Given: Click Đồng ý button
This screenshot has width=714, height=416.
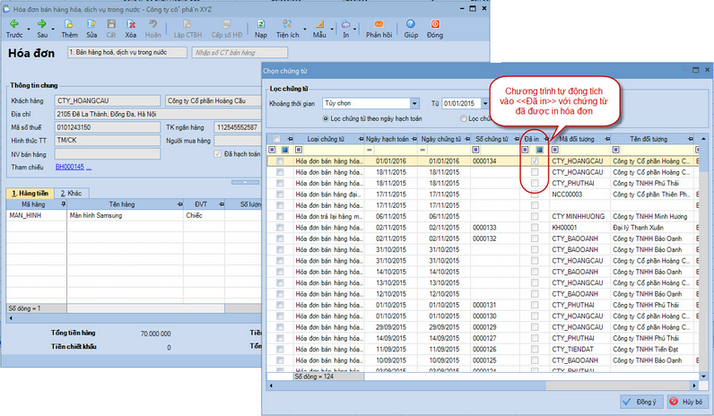Looking at the screenshot, I should (x=641, y=402).
